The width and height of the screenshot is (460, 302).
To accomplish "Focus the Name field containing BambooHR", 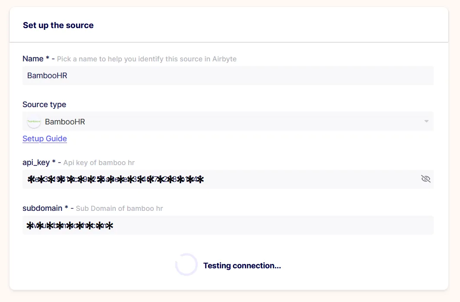I will [x=228, y=76].
